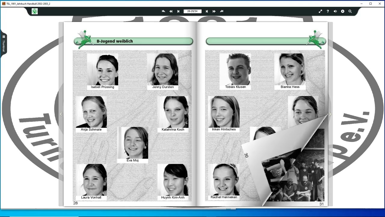
Task: Click the portrait of Jenny Dursten
Action: coord(163,69)
